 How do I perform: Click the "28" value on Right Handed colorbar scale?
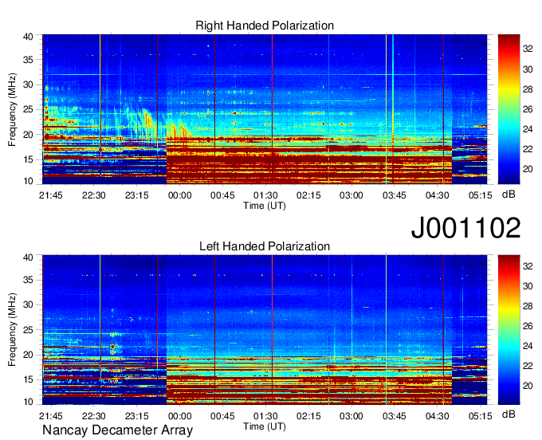pyautogui.click(x=528, y=89)
